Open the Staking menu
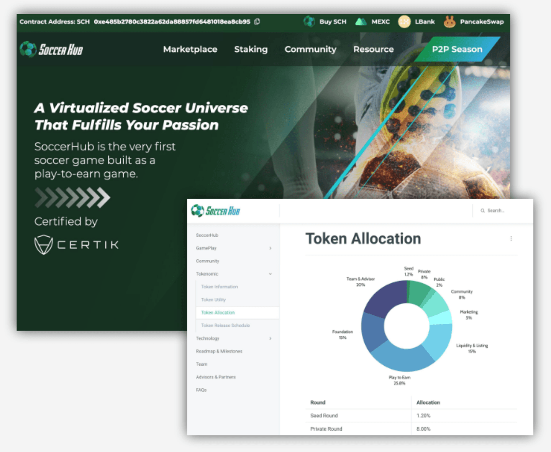551x452 pixels. (x=251, y=49)
